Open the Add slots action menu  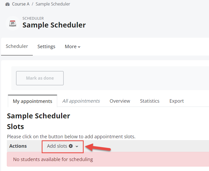(63, 146)
